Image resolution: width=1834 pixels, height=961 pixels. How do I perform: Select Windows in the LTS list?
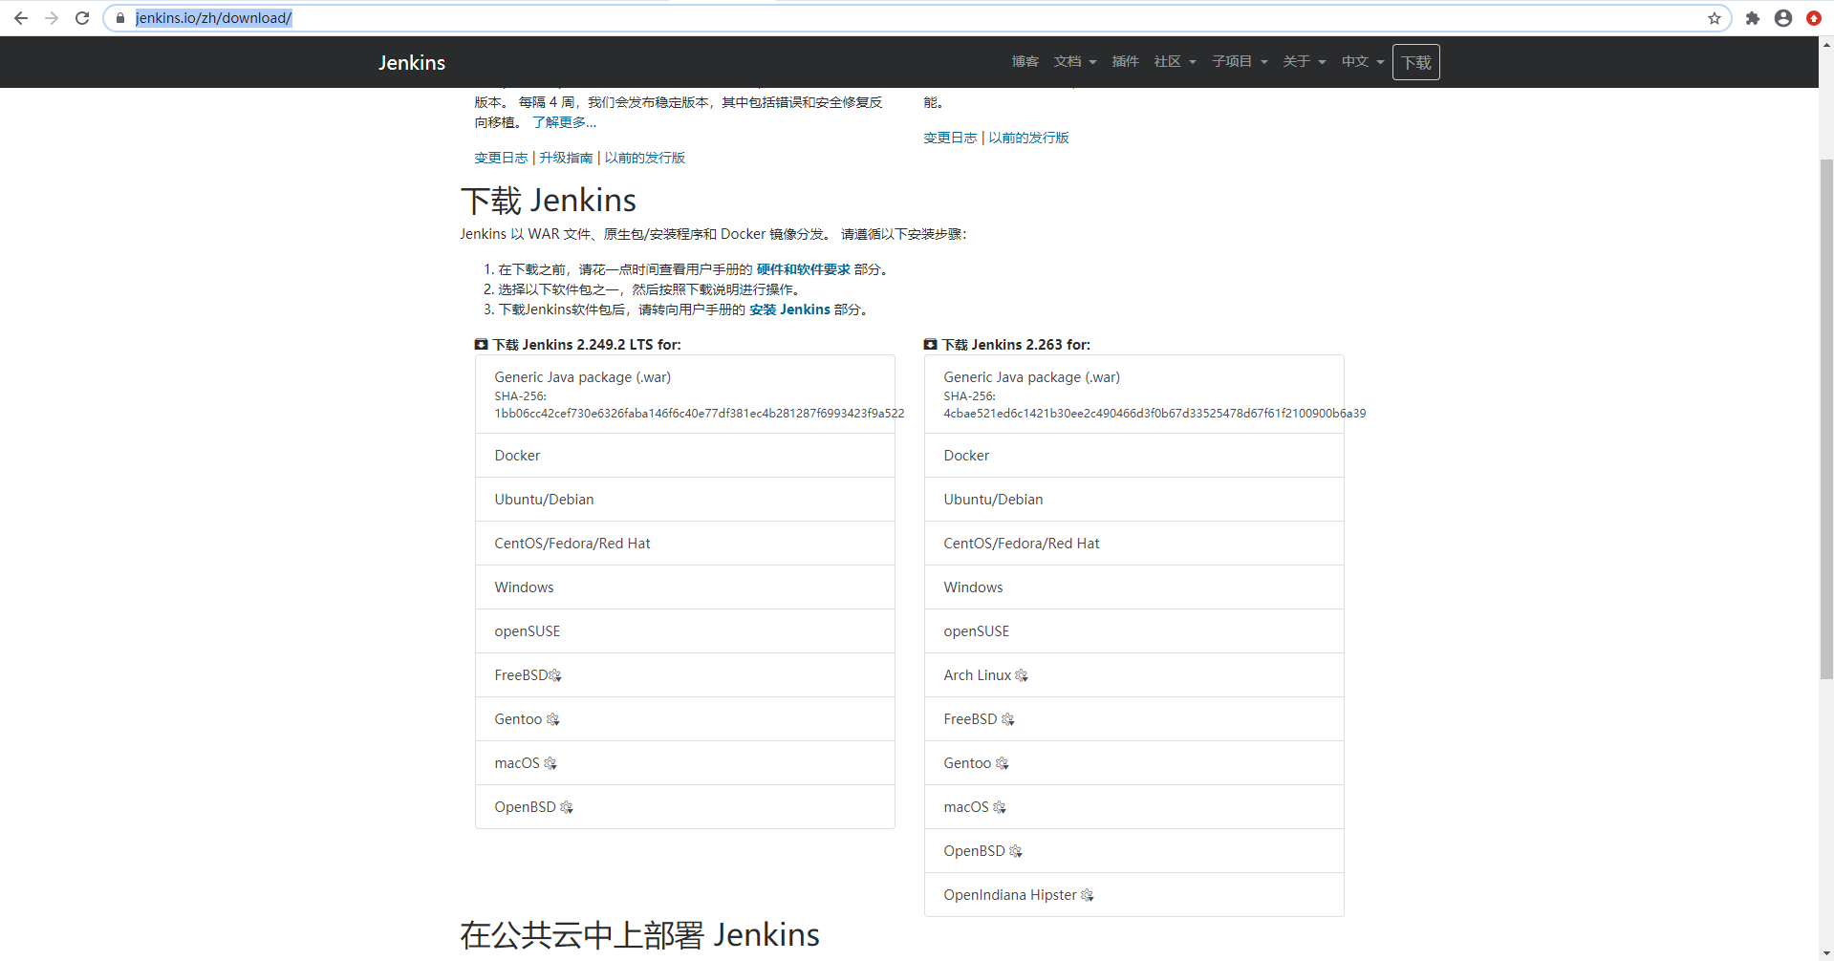coord(685,587)
